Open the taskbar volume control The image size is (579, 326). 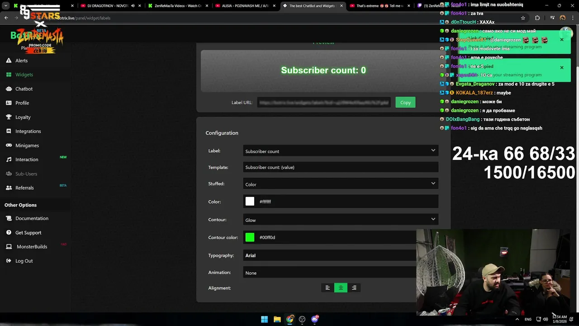pos(546,319)
